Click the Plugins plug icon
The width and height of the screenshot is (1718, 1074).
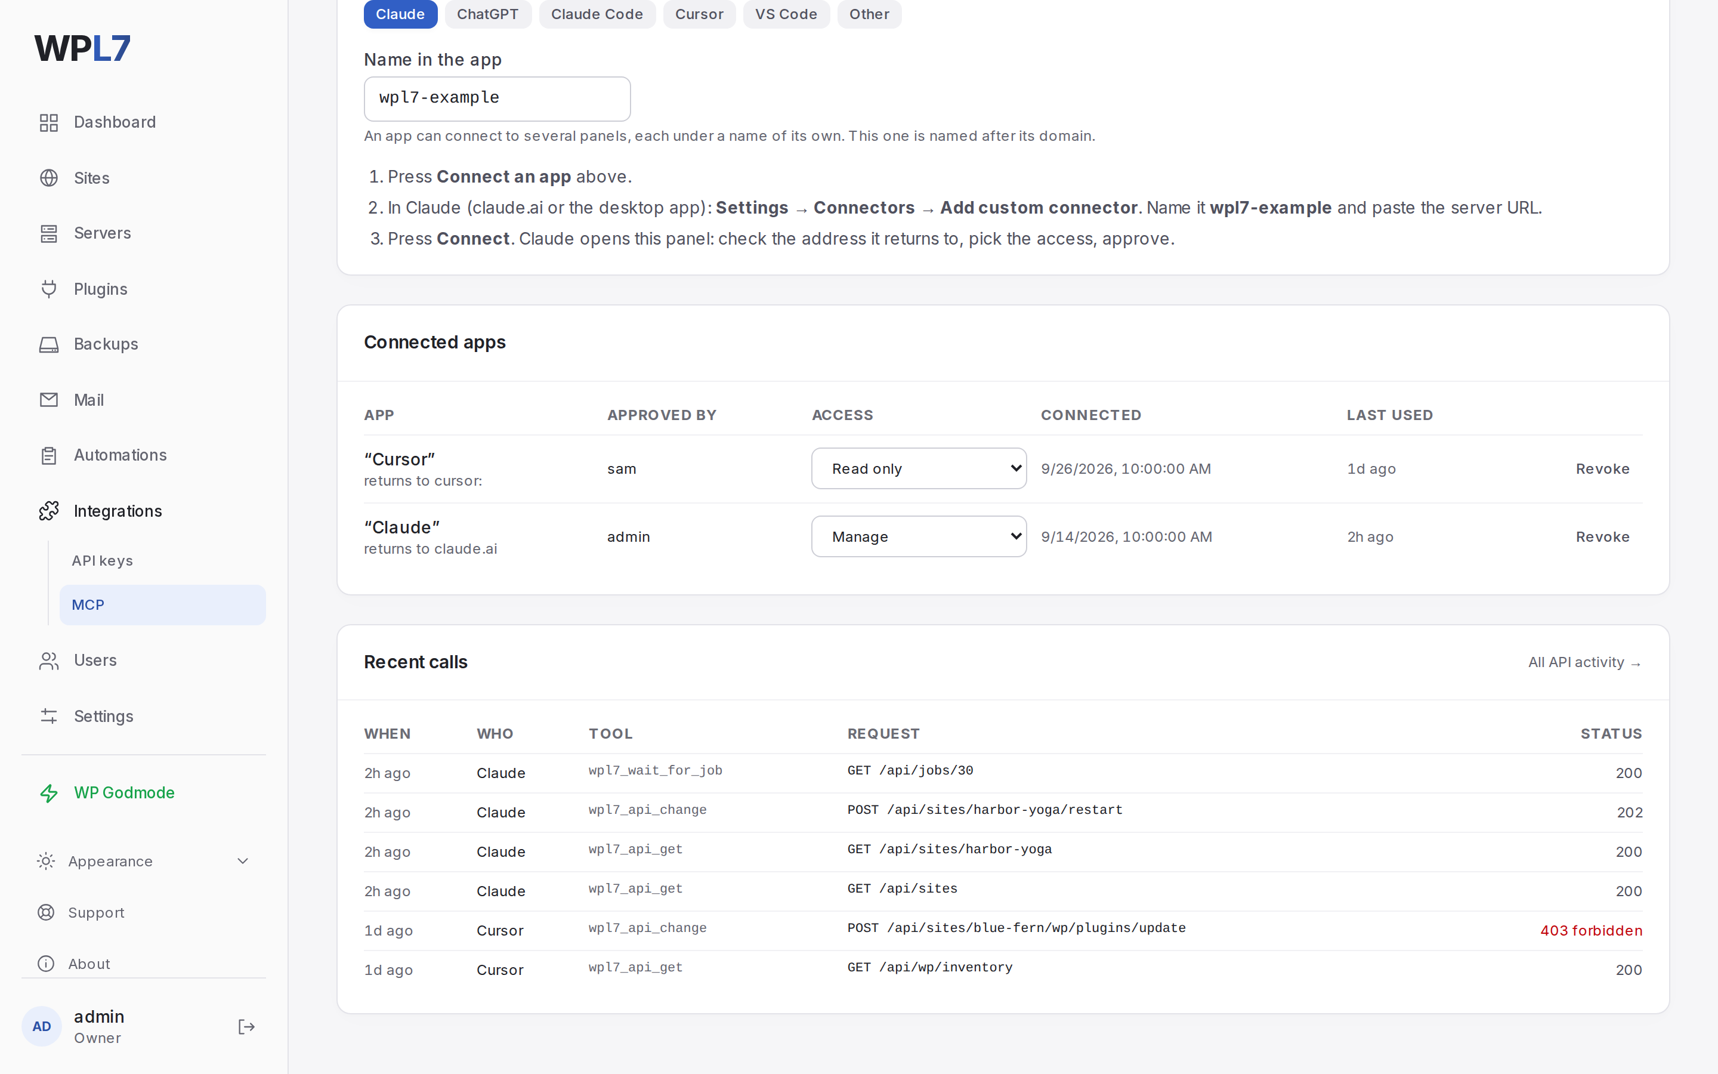pos(48,289)
